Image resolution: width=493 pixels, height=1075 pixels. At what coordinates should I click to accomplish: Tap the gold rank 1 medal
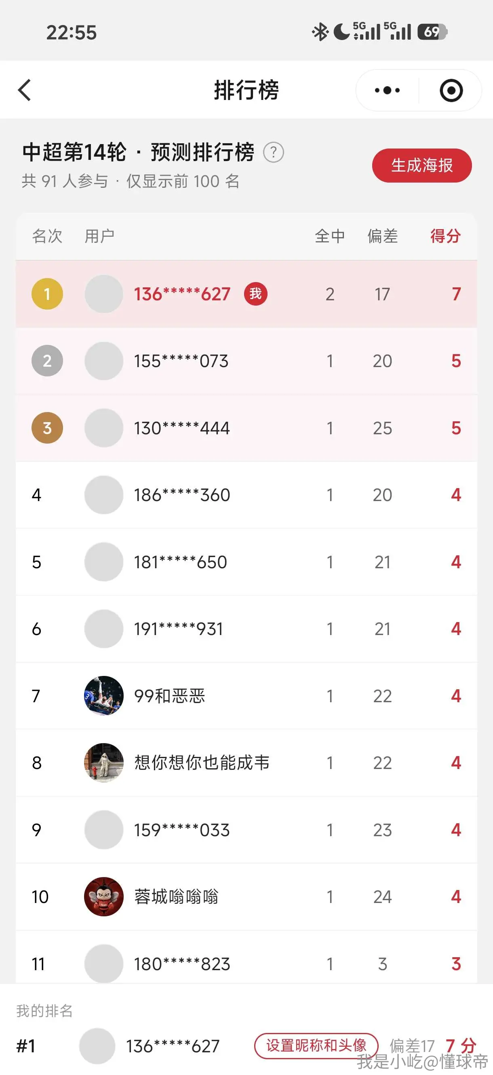point(47,294)
